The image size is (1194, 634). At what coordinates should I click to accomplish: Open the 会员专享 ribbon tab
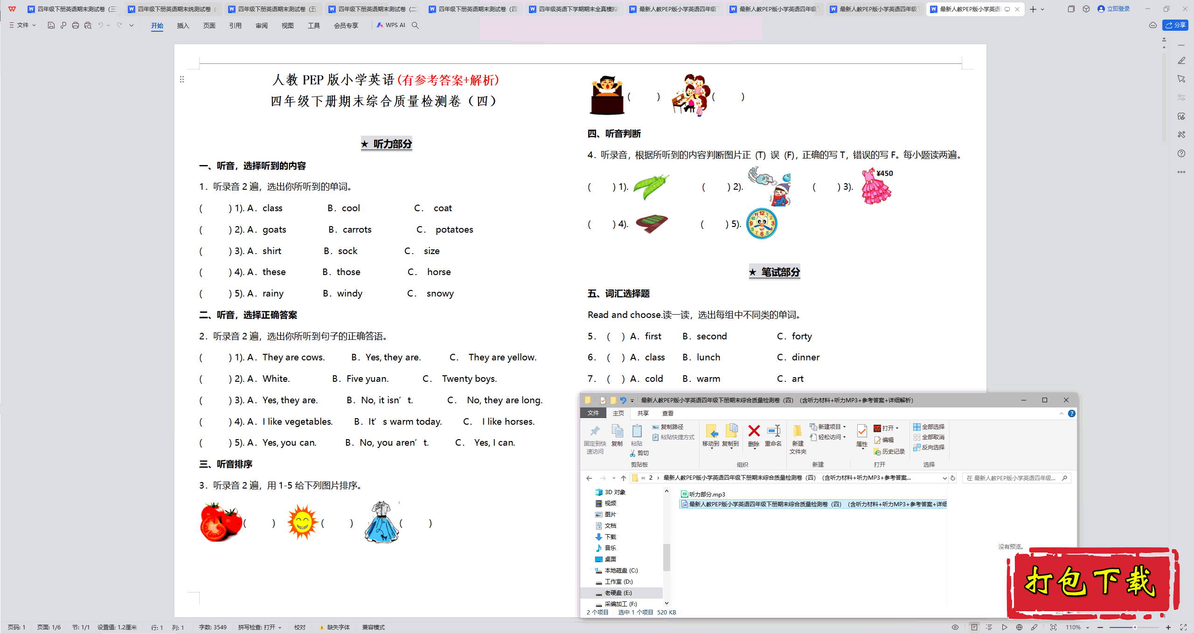click(346, 26)
